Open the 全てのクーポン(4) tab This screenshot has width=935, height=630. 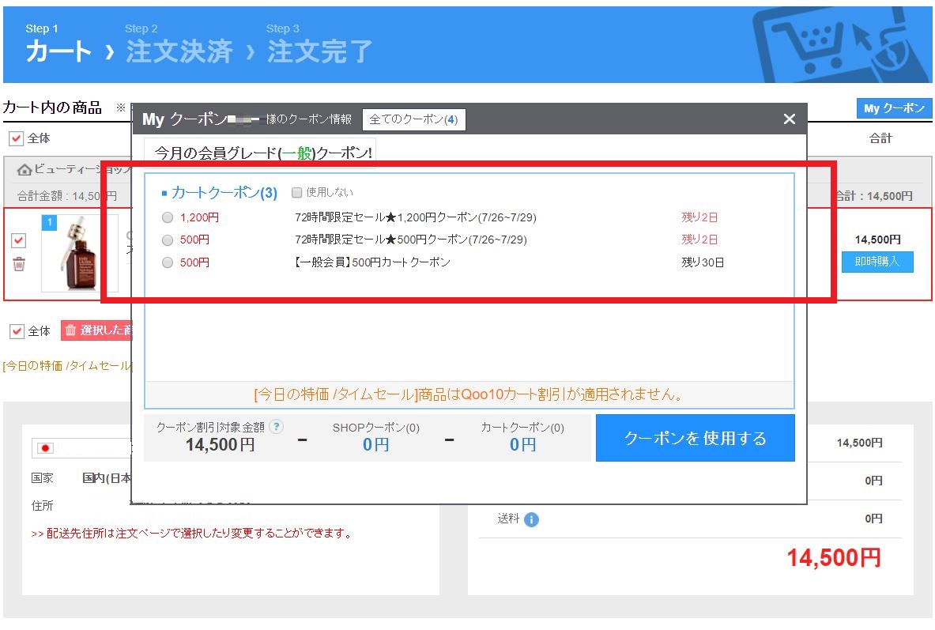click(x=413, y=119)
